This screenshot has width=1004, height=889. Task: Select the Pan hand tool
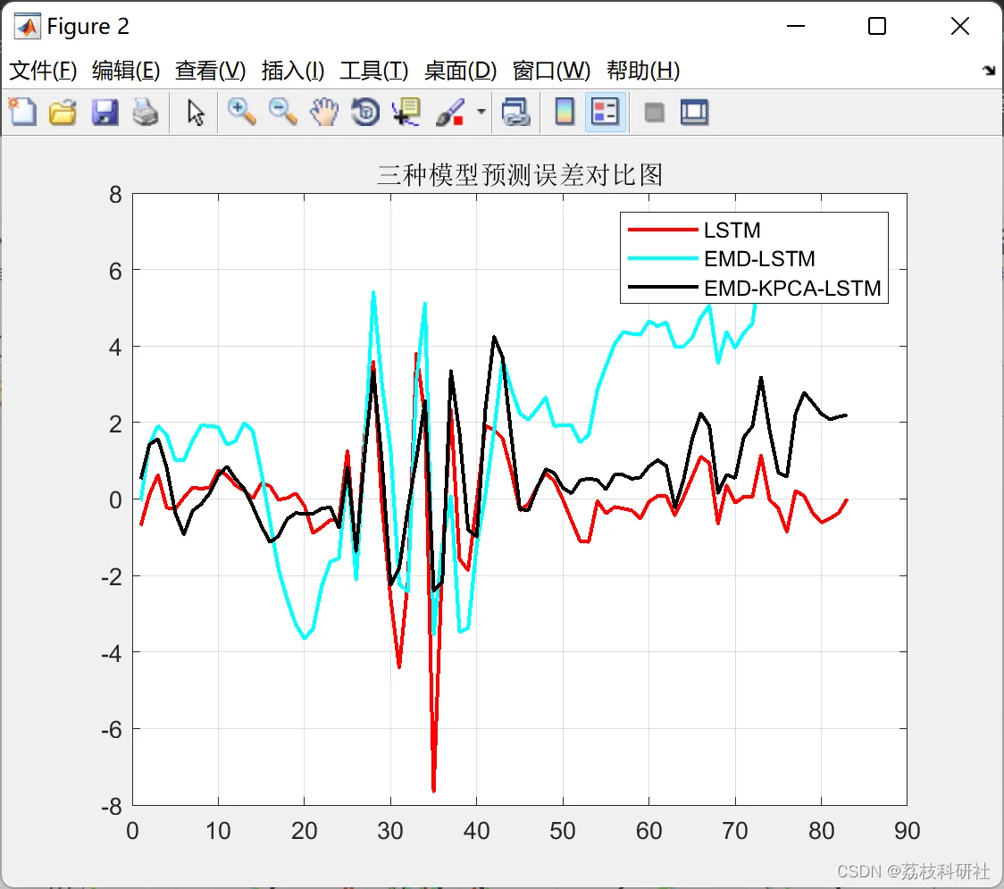(324, 112)
